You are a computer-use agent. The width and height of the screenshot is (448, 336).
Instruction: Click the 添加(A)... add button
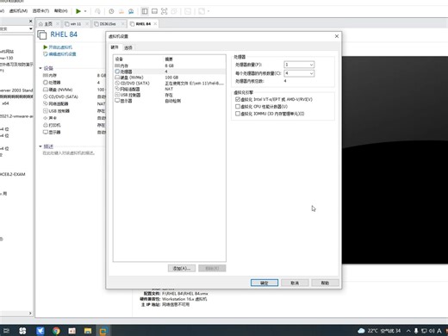click(x=182, y=268)
